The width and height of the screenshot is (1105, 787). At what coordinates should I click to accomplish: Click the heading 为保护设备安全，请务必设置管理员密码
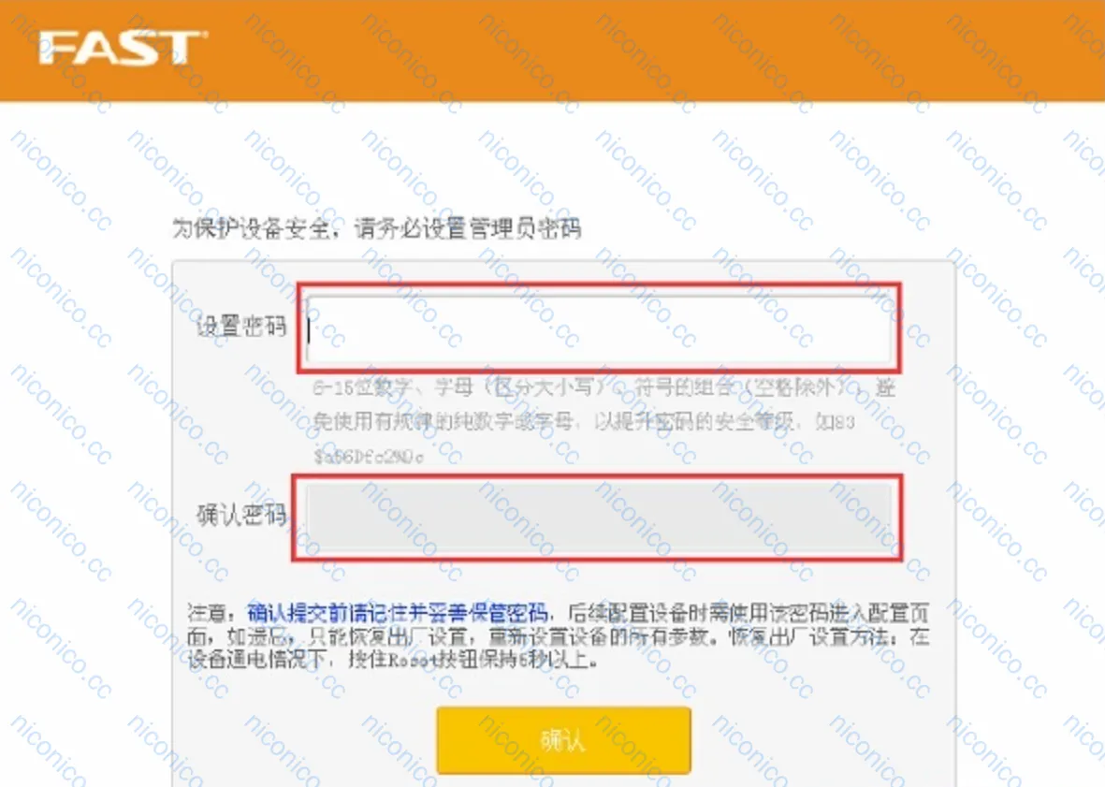(376, 228)
